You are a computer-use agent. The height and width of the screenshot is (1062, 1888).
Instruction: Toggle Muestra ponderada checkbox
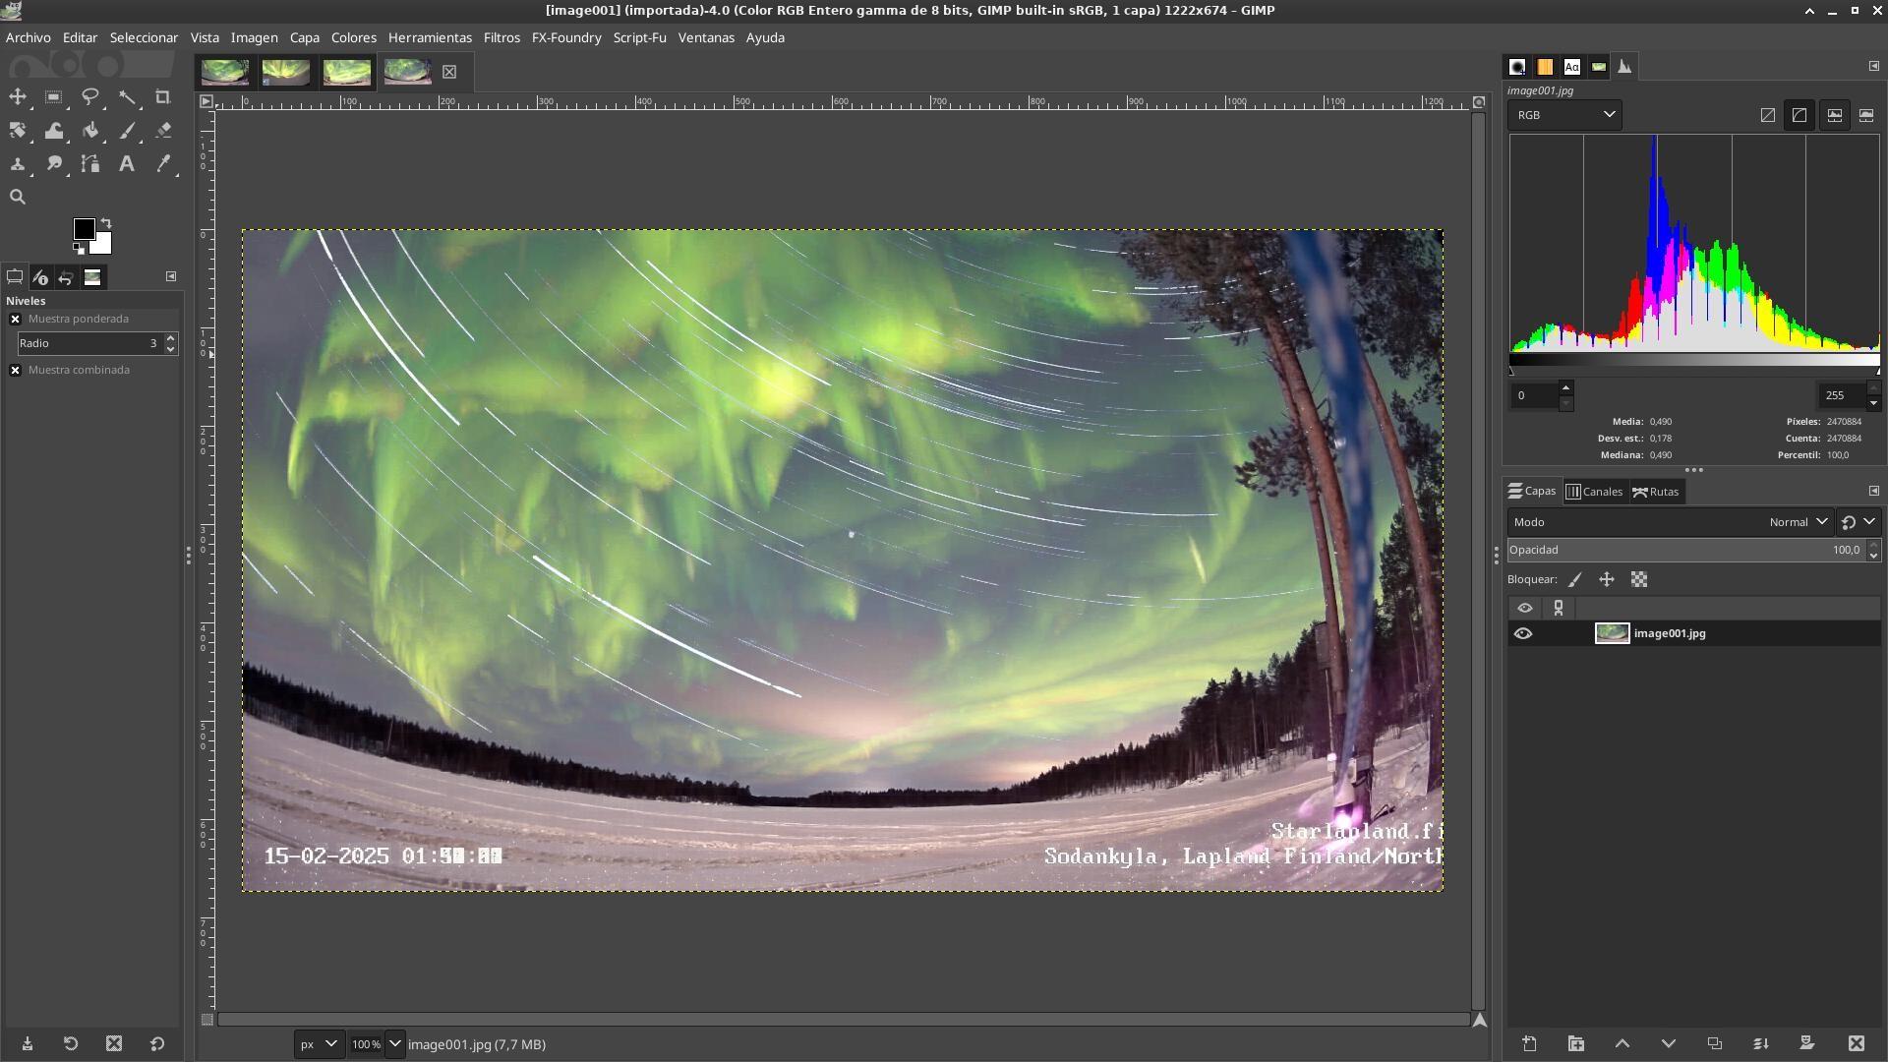(x=15, y=319)
